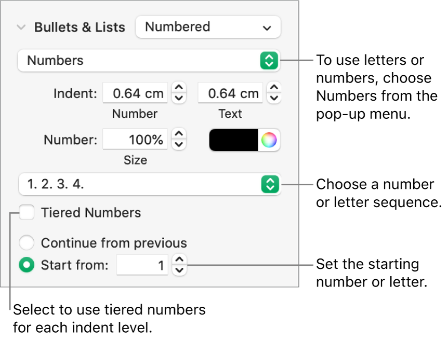Screen dimensions: 448x341
Task: Decrease the Start from value
Action: point(179,269)
